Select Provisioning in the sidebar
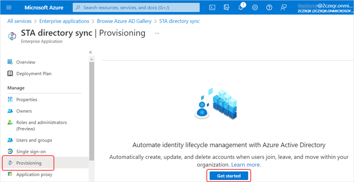The width and height of the screenshot is (354, 182). [x=28, y=163]
